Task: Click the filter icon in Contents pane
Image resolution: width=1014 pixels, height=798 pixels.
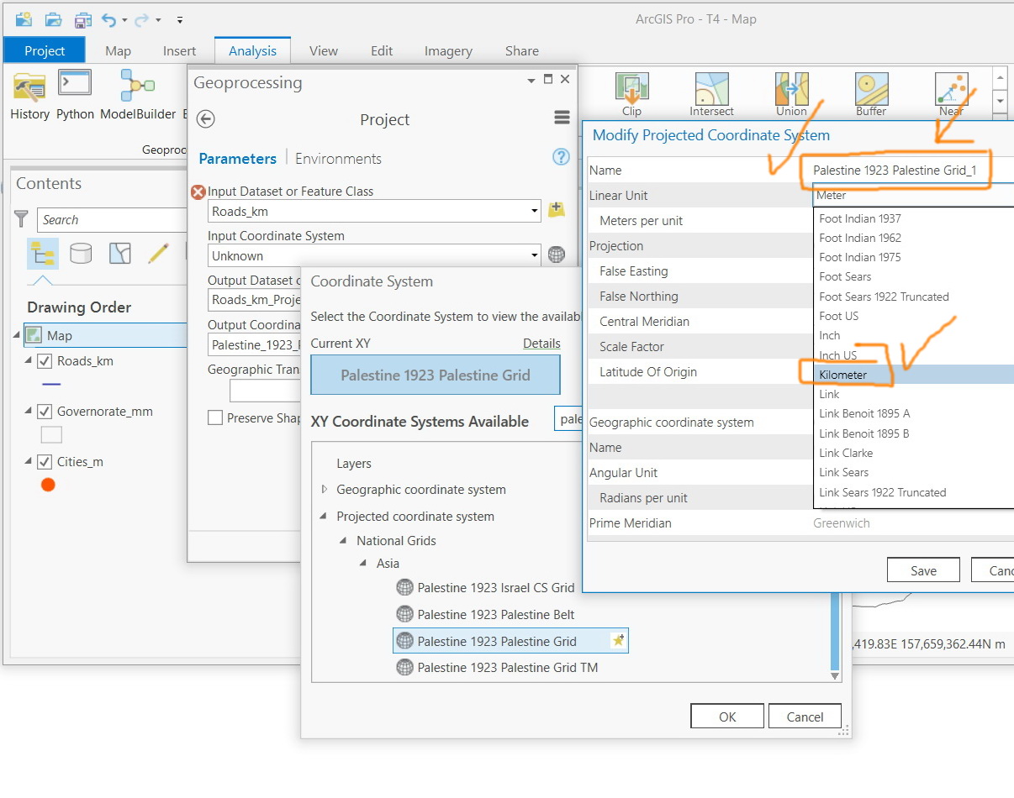Action: click(22, 219)
